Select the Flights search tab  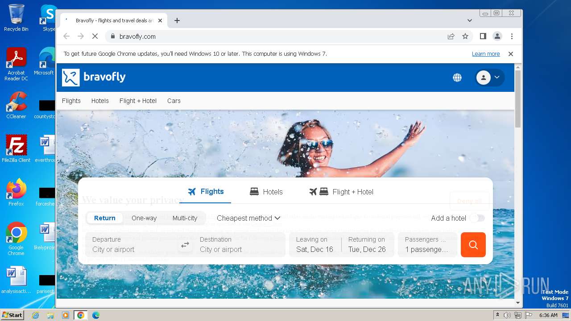coord(206,192)
